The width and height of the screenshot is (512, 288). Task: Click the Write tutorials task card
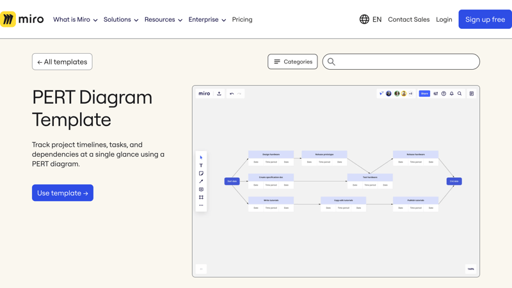pos(271,204)
